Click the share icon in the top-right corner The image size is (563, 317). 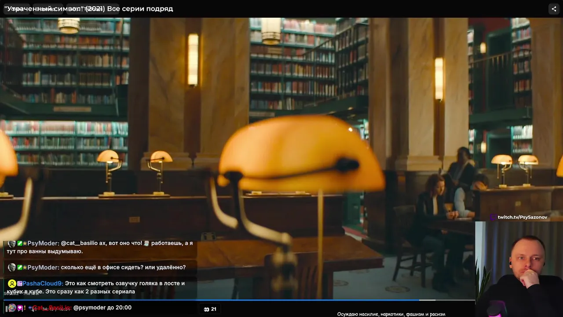[x=554, y=9]
